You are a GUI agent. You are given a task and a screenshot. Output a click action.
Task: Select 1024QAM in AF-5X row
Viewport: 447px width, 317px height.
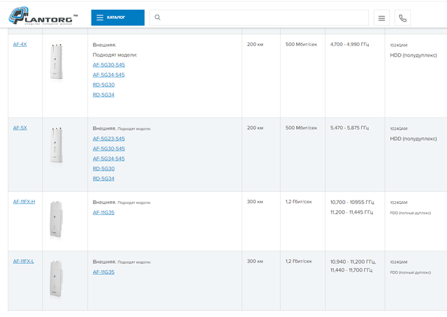tap(399, 129)
